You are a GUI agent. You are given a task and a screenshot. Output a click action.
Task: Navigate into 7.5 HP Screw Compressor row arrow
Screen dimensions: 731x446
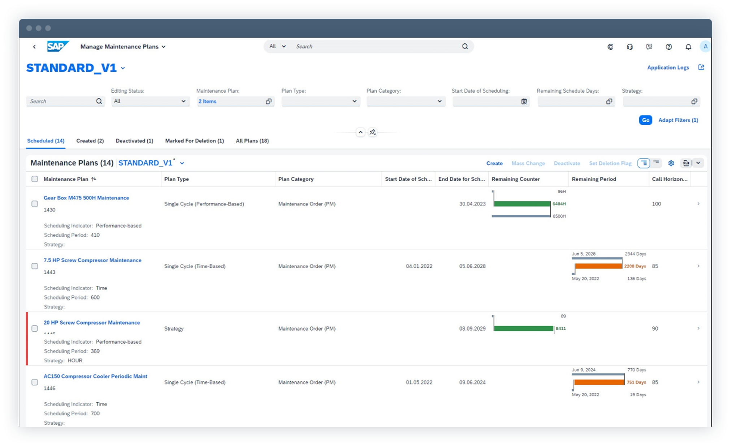click(x=698, y=266)
